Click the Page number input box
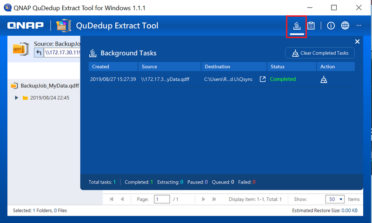This screenshot has height=223, width=372. (162, 199)
